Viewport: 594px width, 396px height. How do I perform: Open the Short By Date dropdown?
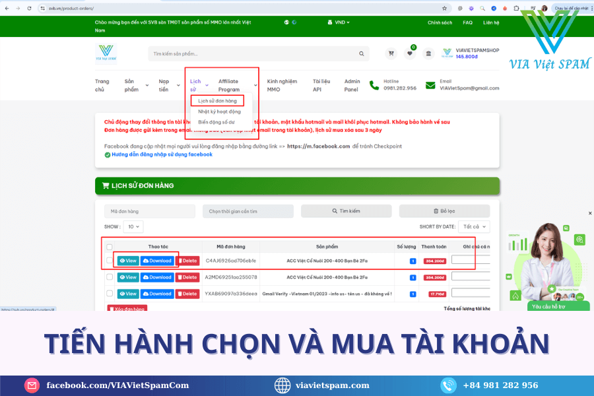click(x=475, y=226)
